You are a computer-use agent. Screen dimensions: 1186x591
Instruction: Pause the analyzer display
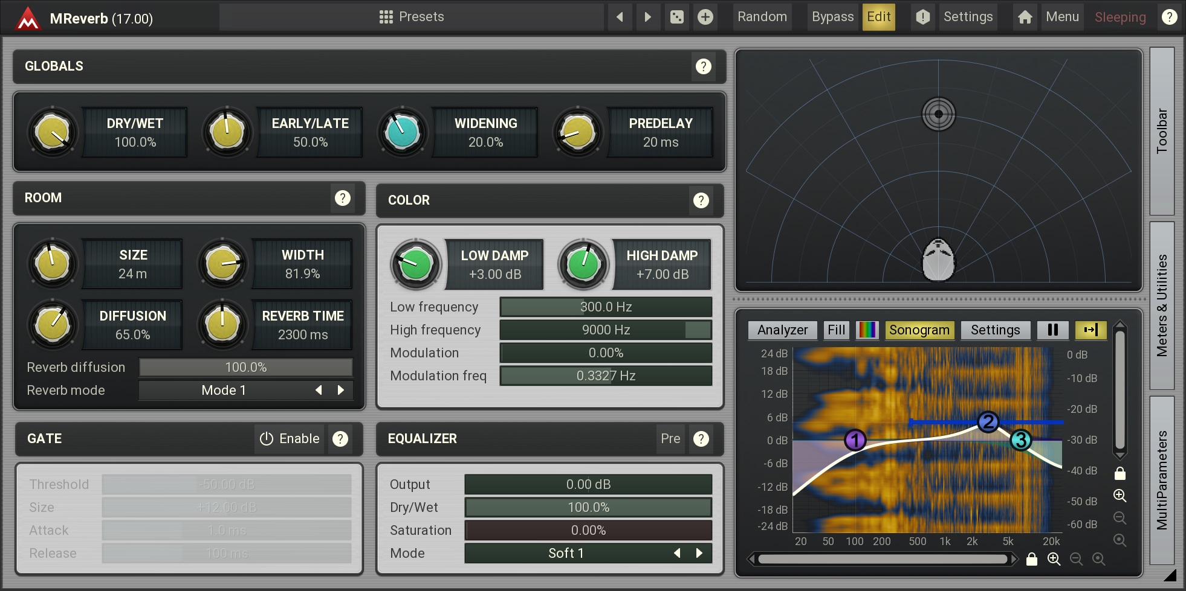(1052, 330)
